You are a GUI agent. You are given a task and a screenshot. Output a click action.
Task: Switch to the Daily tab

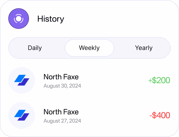click(35, 48)
